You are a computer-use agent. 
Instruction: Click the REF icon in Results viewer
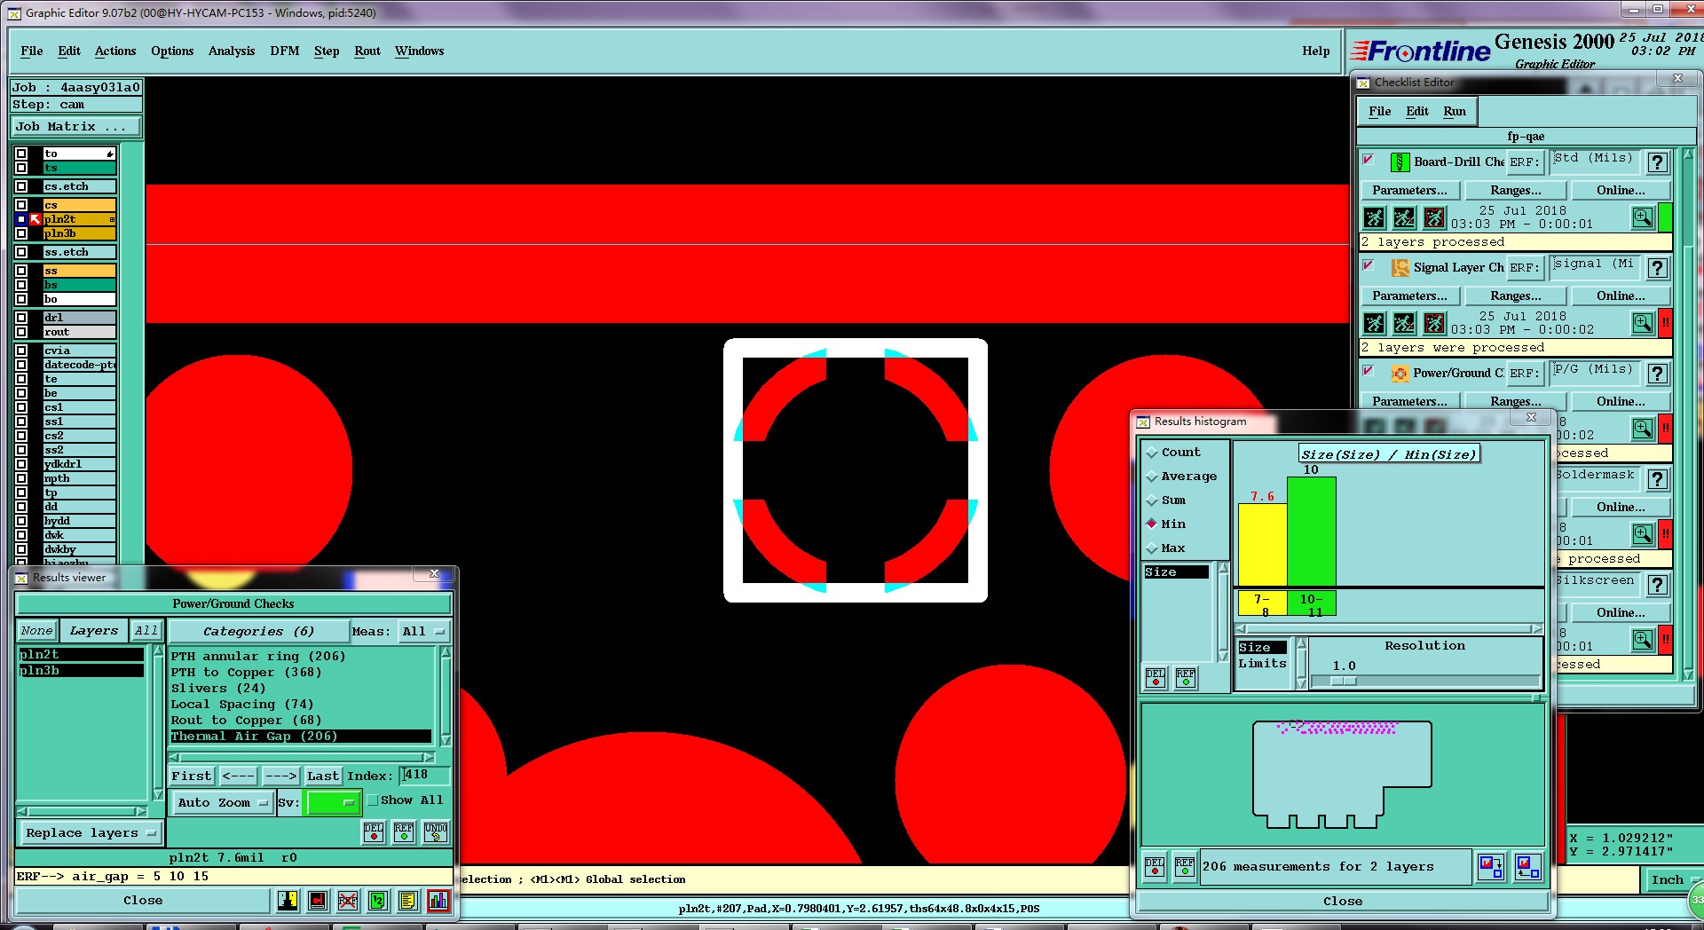pyautogui.click(x=404, y=831)
